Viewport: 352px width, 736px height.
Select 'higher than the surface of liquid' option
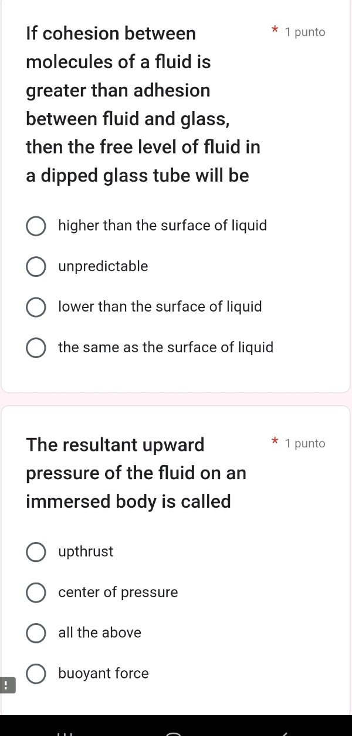pos(36,226)
